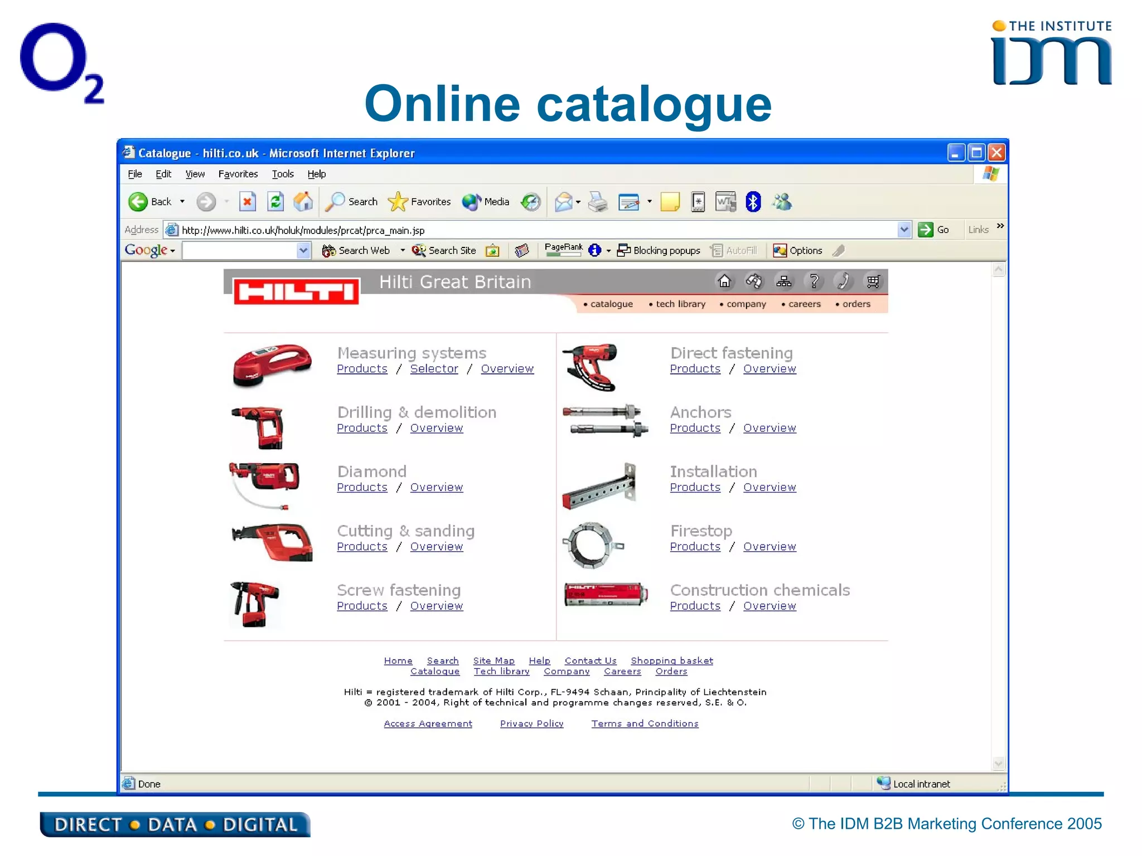Expand the Address bar URL dropdown
The width and height of the screenshot is (1142, 856).
point(904,230)
